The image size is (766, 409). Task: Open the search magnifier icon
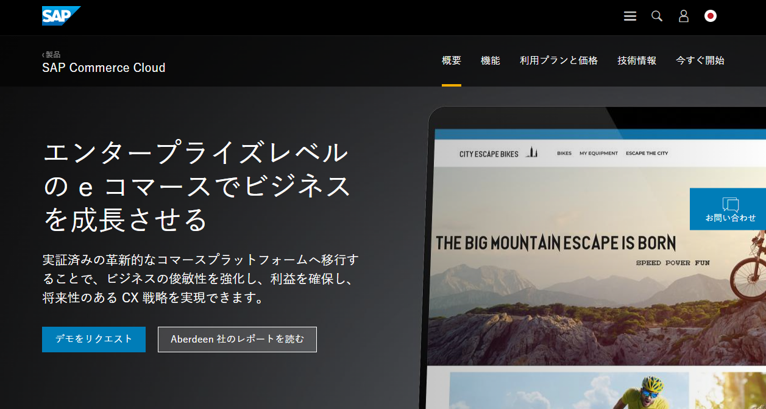(657, 16)
